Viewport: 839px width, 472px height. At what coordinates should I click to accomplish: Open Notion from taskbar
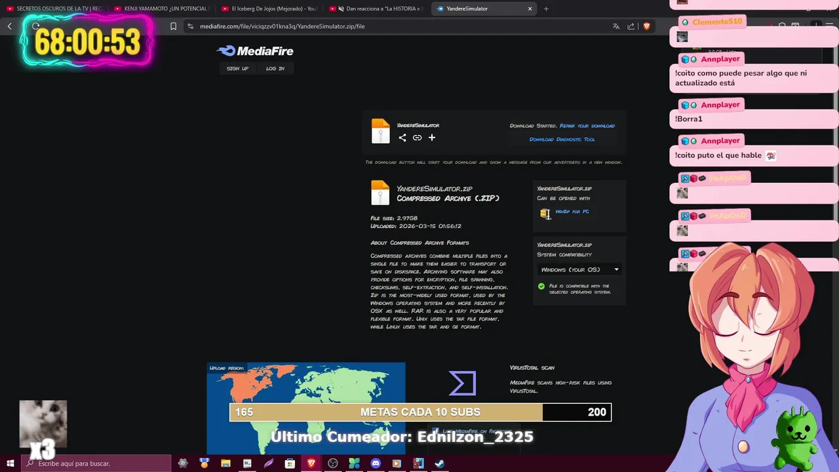click(247, 463)
